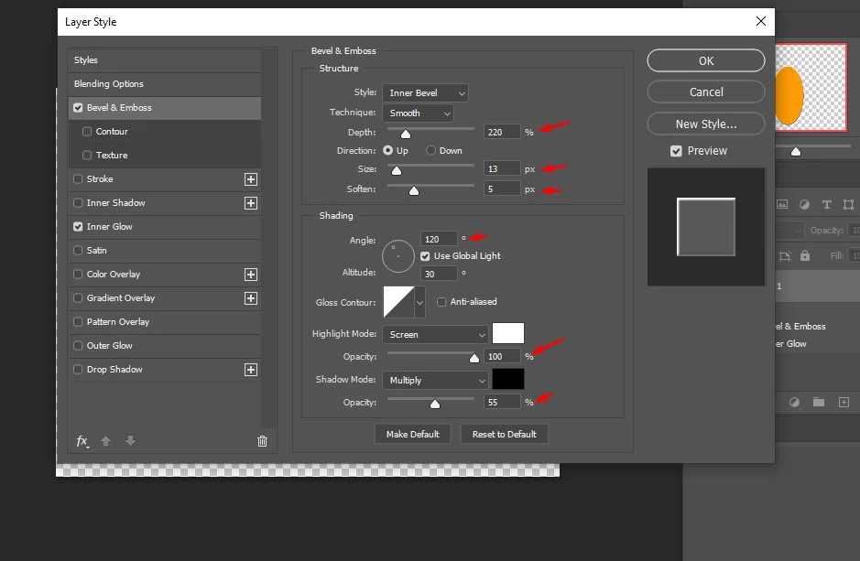Open the Style dropdown showing Inner Bevel

(x=426, y=93)
